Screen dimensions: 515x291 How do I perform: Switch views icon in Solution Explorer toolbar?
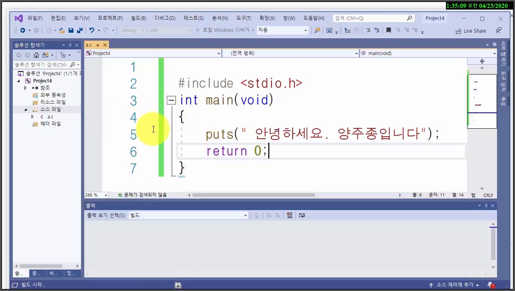(45, 55)
